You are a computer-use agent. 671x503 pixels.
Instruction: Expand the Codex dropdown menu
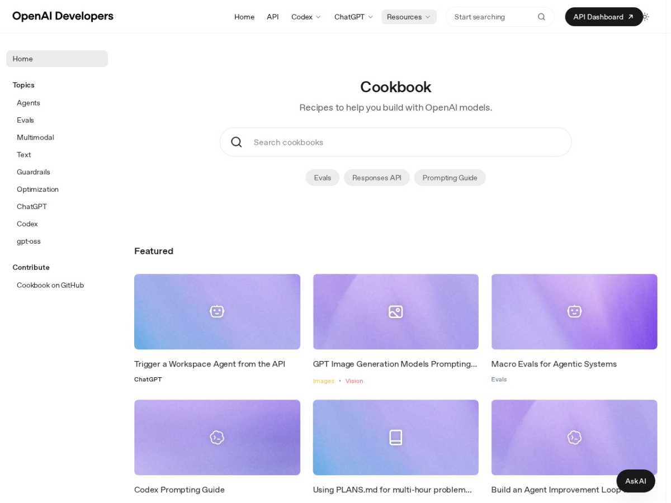306,17
